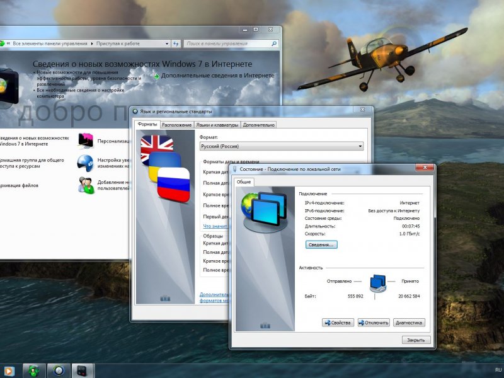
Task: Click the title bar icon of the Состояние window
Action: tap(235, 169)
